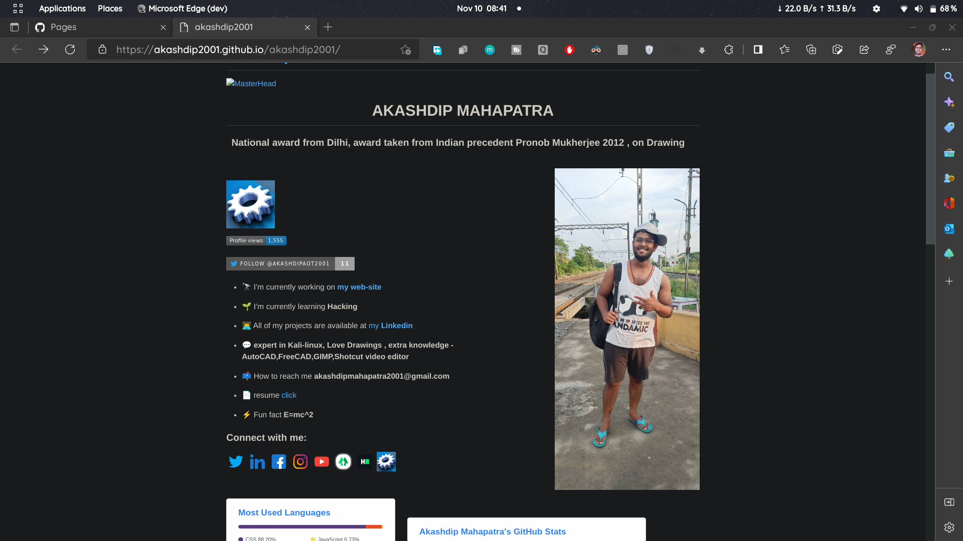The height and width of the screenshot is (541, 963).
Task: Click the Follow @AKASHDIPAOT2001 button
Action: click(x=280, y=263)
